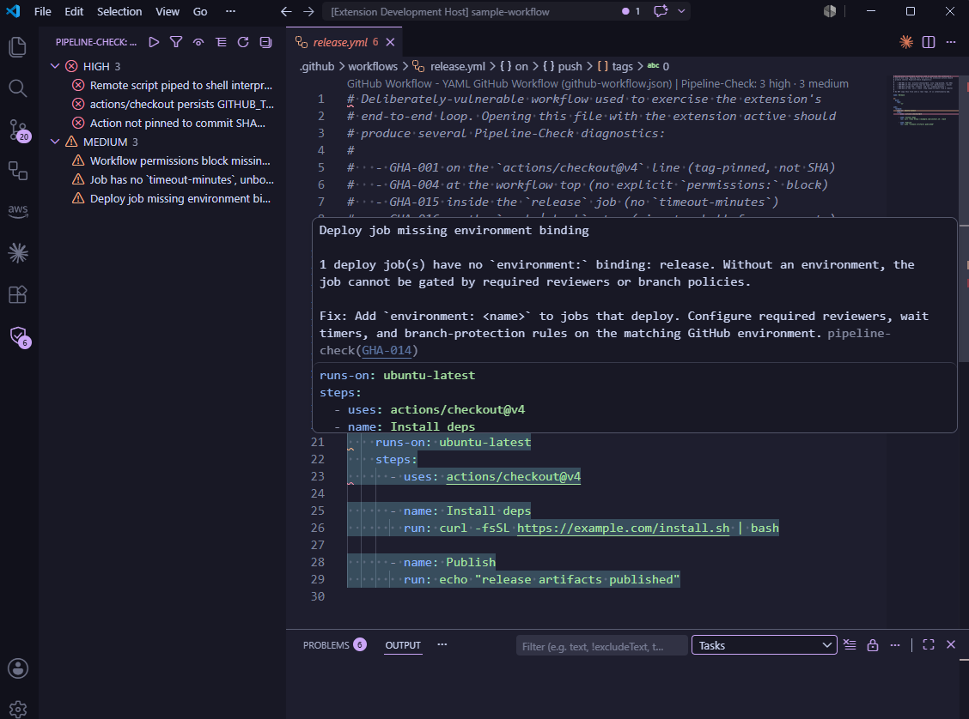Click the .github breadcrumb

(x=317, y=66)
